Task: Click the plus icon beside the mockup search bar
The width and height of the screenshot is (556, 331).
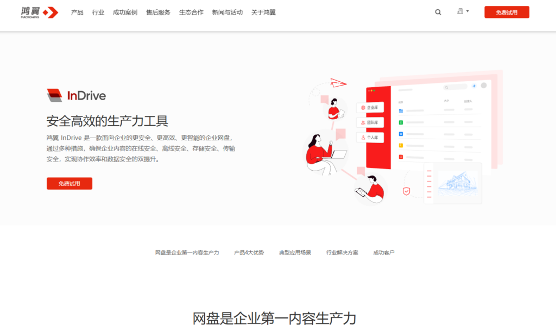Action: 474,86
